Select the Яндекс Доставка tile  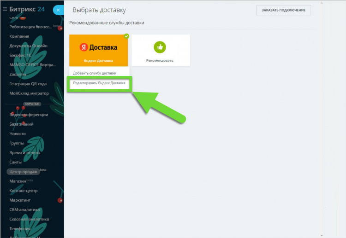point(98,51)
